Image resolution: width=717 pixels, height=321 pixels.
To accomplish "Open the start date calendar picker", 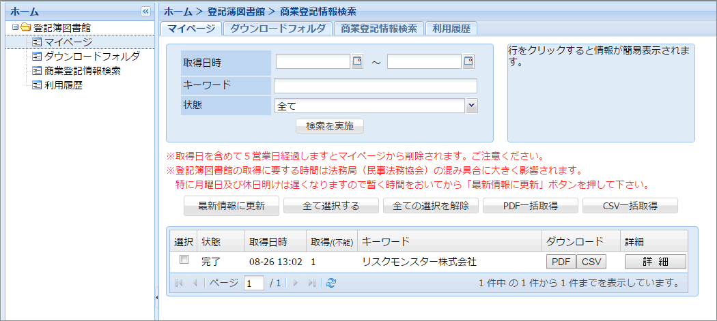I will (x=357, y=62).
